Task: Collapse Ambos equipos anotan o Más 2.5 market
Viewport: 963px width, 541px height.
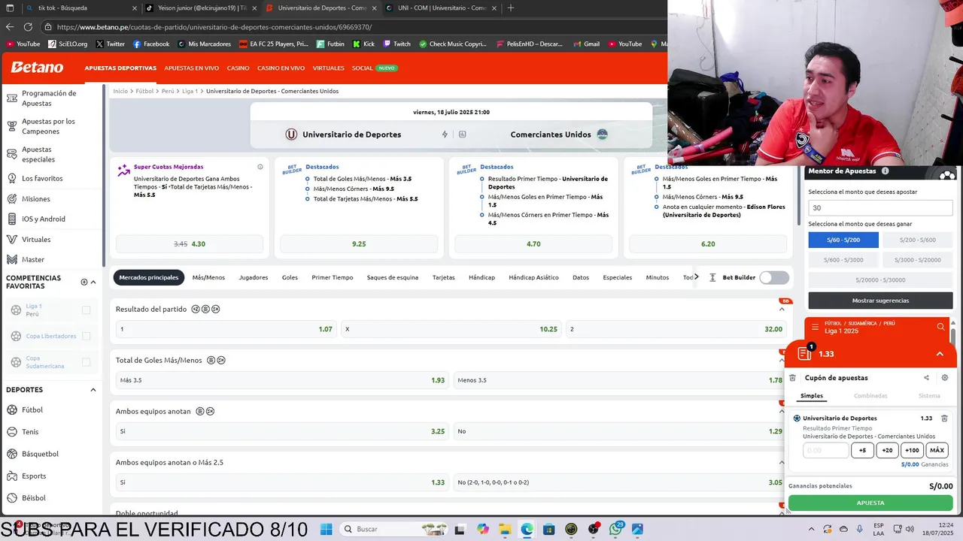Action: point(782,462)
